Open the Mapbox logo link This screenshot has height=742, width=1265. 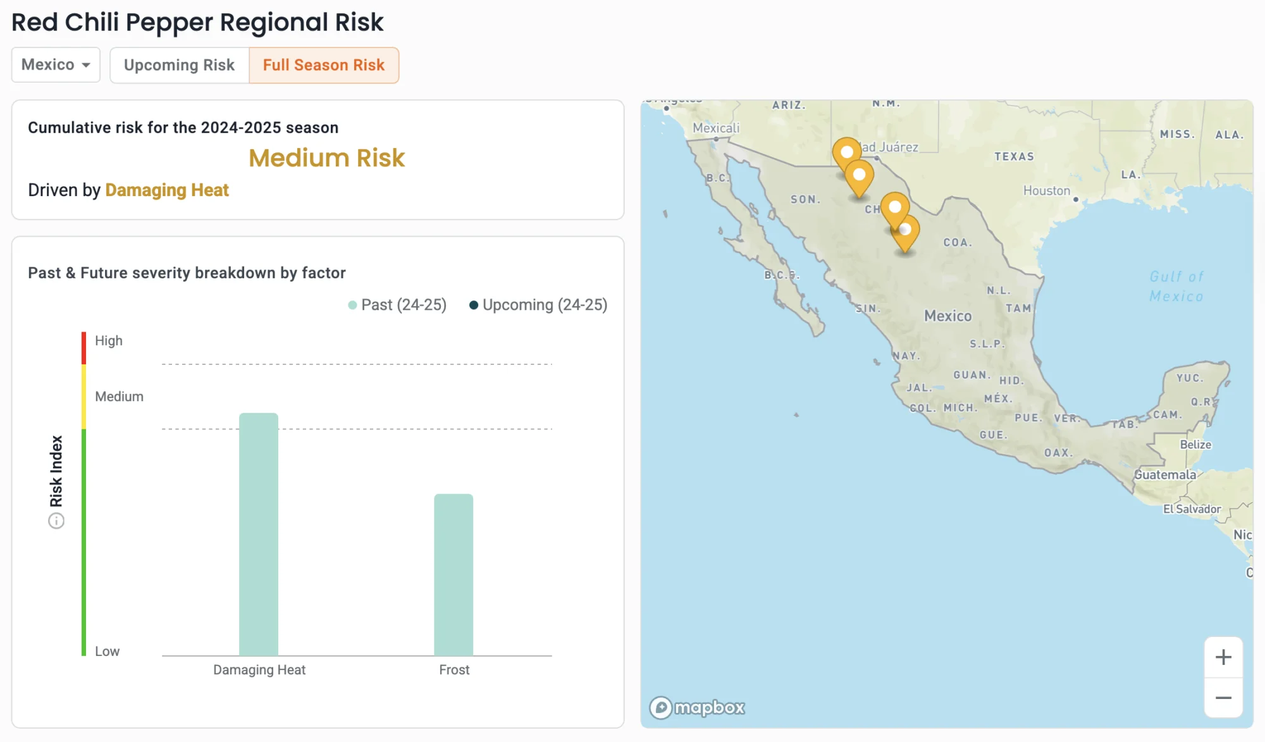pos(697,707)
